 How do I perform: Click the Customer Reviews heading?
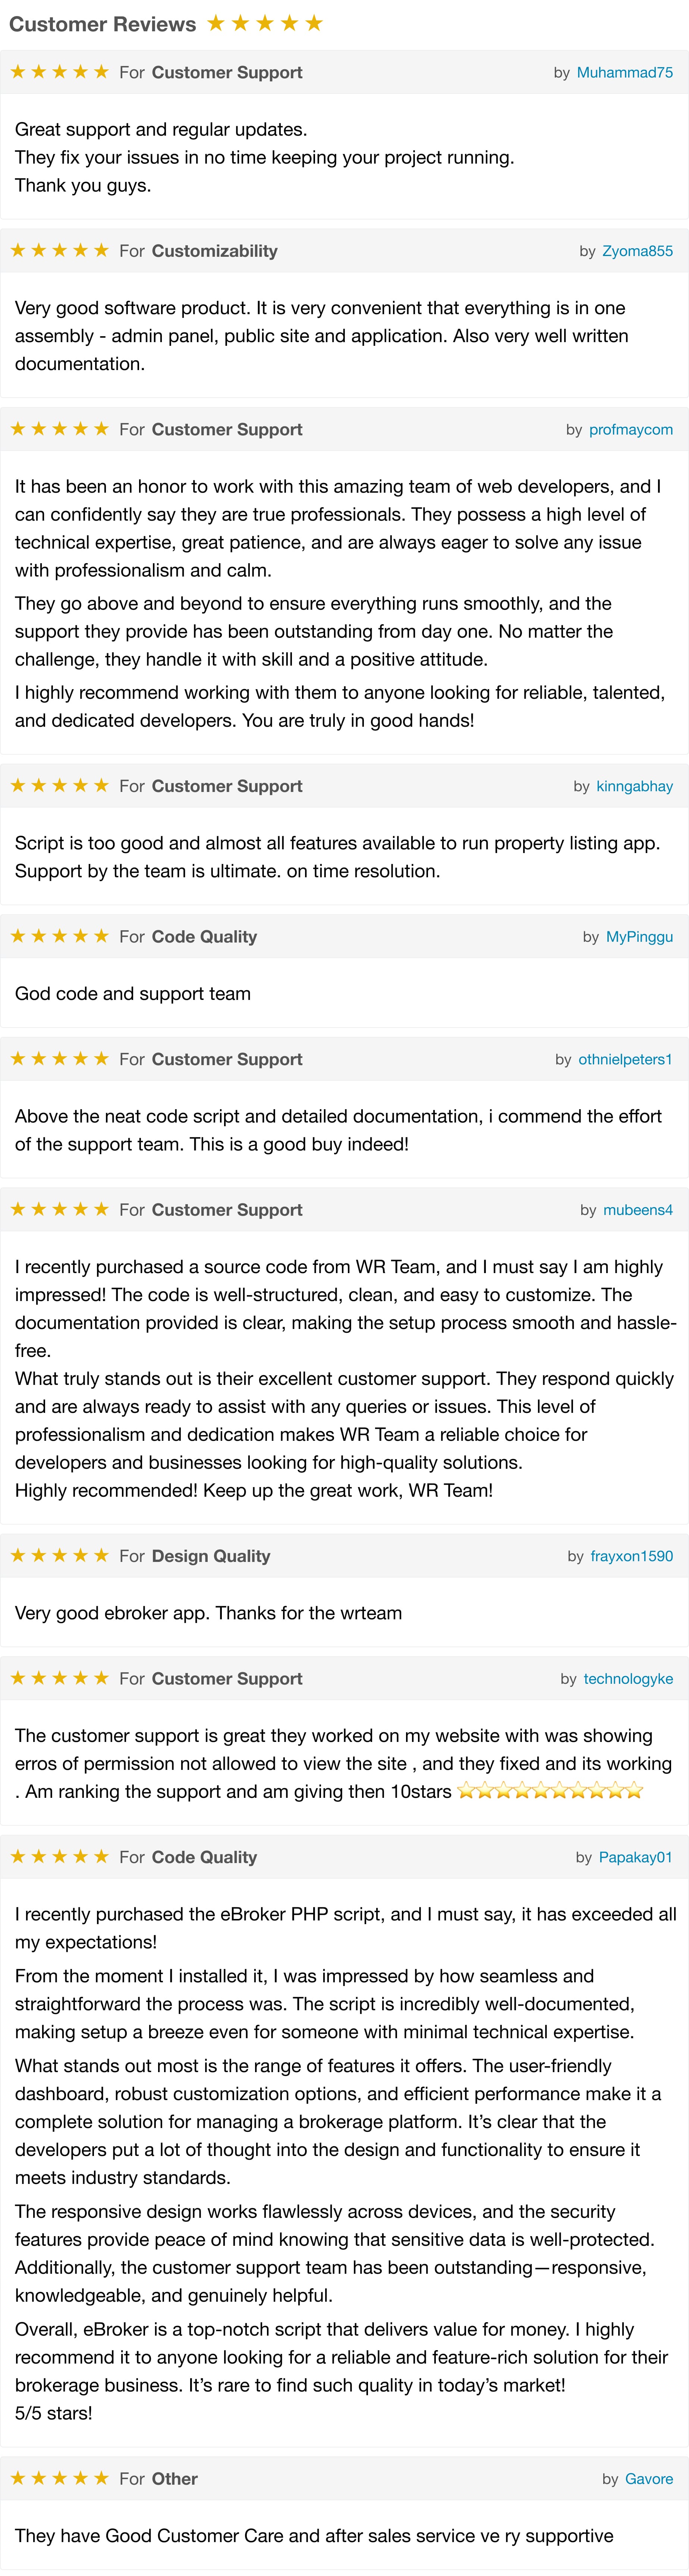(x=102, y=24)
